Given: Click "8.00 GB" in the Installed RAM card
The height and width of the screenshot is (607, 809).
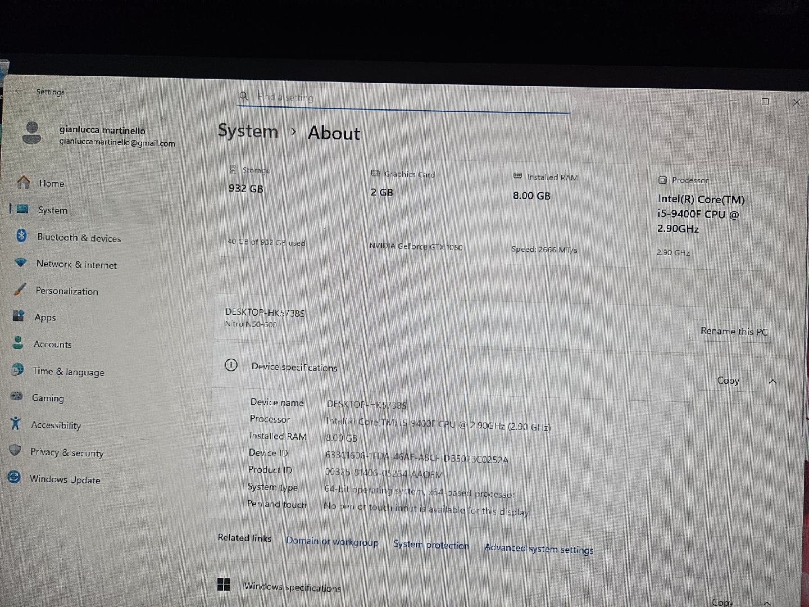Looking at the screenshot, I should click(531, 196).
